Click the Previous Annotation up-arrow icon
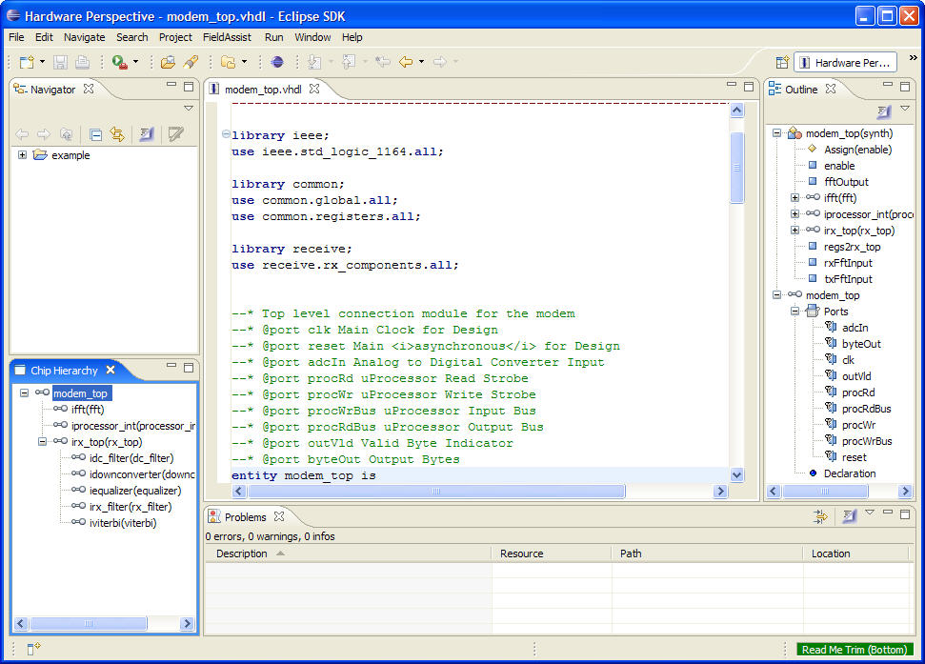Image resolution: width=925 pixels, height=664 pixels. 349,62
